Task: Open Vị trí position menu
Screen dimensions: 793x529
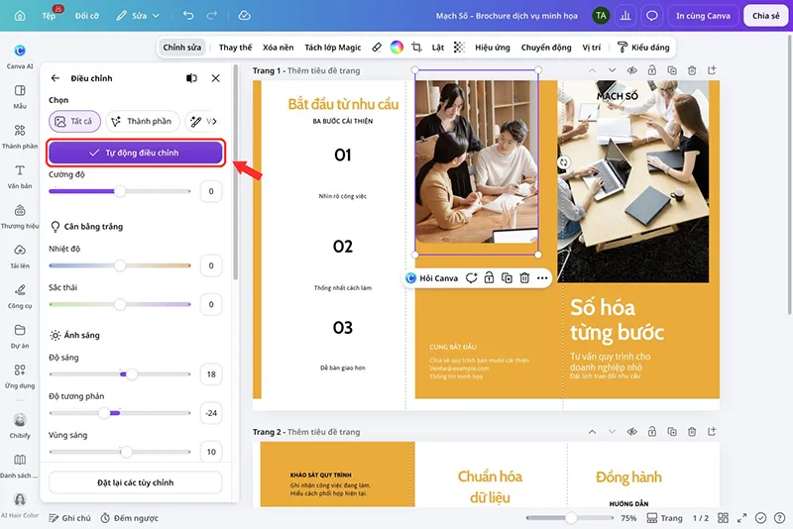Action: (591, 48)
